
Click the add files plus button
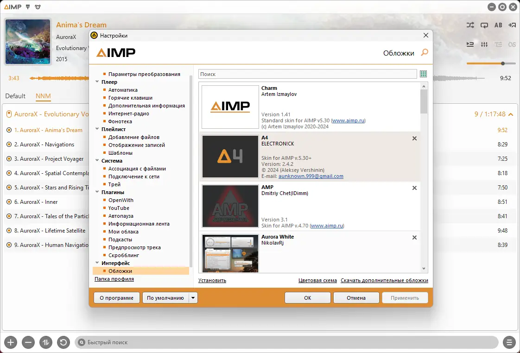(x=11, y=342)
